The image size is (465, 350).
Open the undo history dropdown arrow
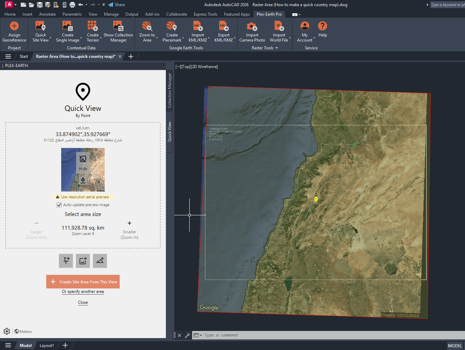pyautogui.click(x=86, y=5)
